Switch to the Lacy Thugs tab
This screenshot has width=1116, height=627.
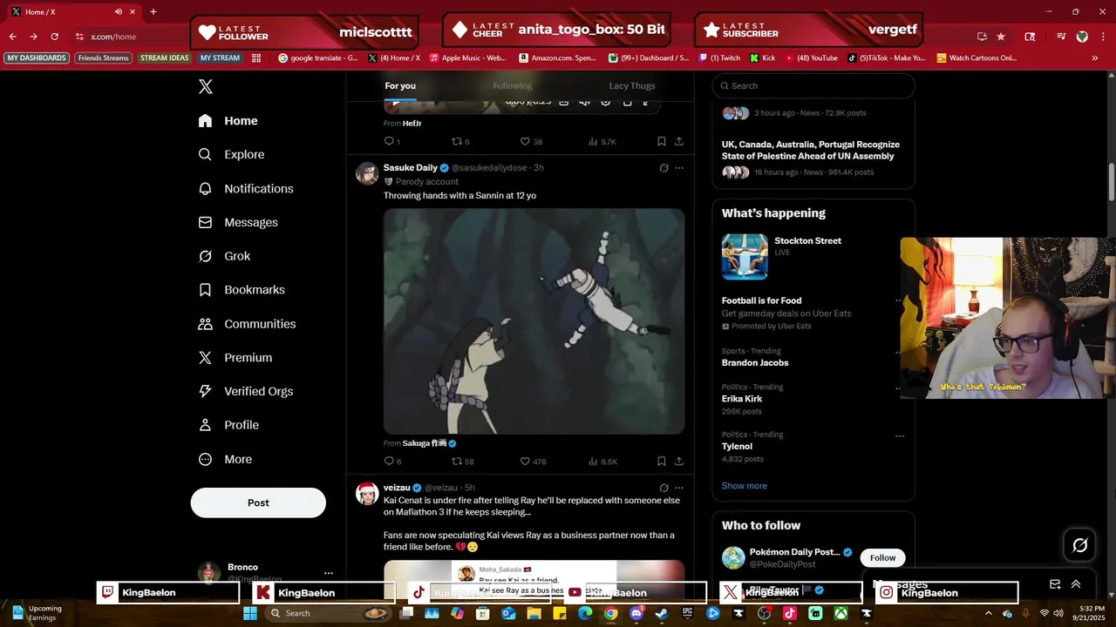[x=632, y=85]
